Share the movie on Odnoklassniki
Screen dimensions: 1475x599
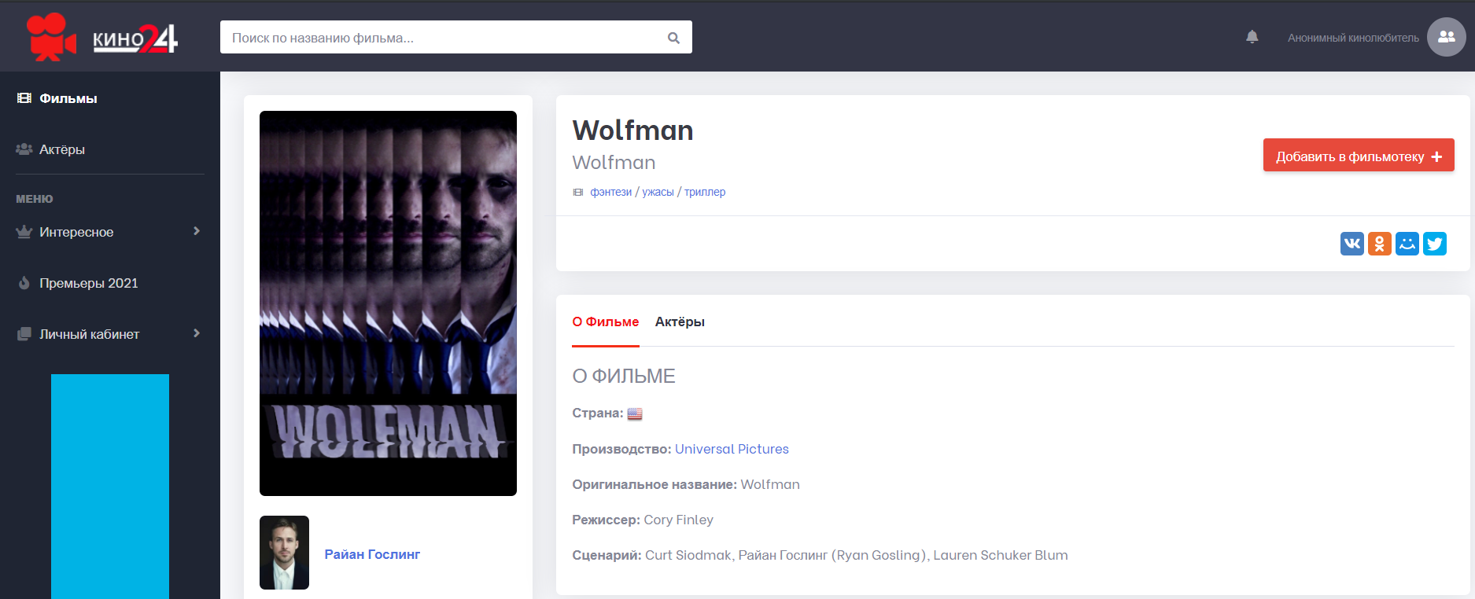[1380, 244]
